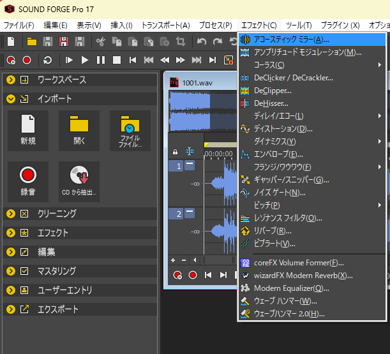Screen dimensions: 390x354
Task: Click the Undo arrow in toolbar
Action: tap(202, 41)
